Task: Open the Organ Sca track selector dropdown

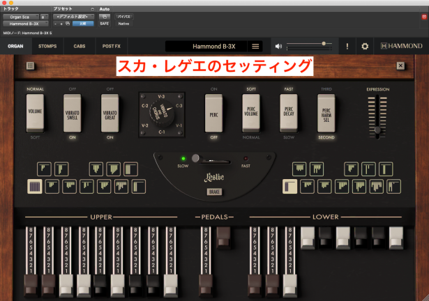Action: tap(21, 17)
